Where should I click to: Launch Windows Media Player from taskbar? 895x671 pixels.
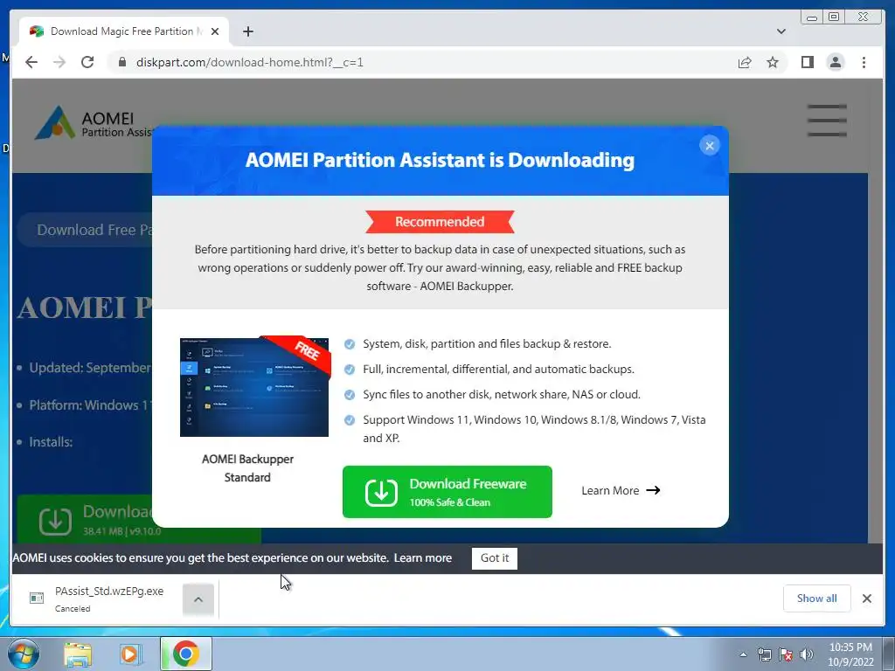point(130,654)
